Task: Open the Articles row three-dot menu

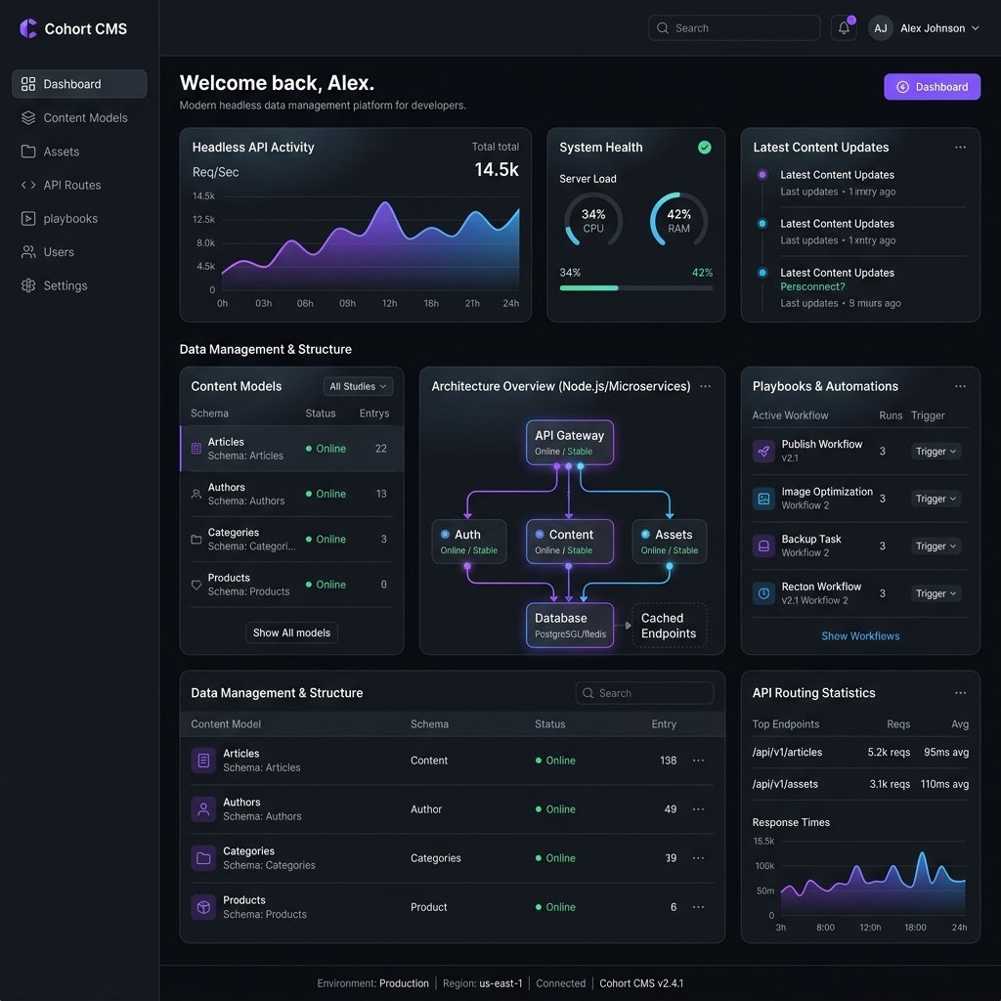Action: [x=698, y=761]
